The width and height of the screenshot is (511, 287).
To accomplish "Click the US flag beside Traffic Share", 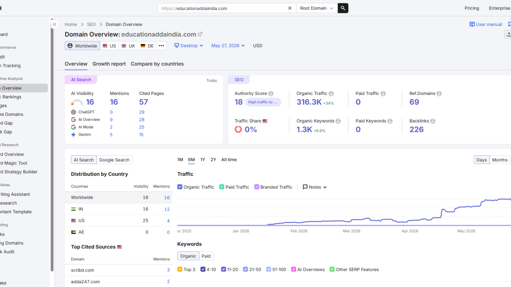I will 265,121.
